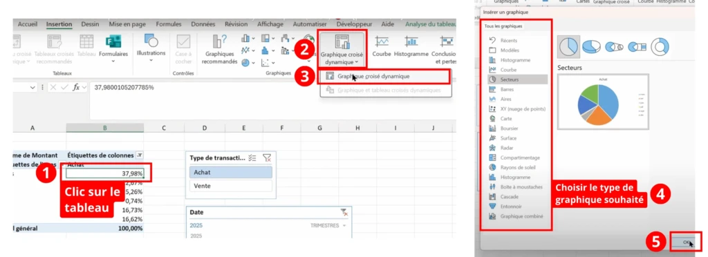Screen dimensions: 708x257
Task: Select Achat in the slicer
Action: [x=230, y=172]
